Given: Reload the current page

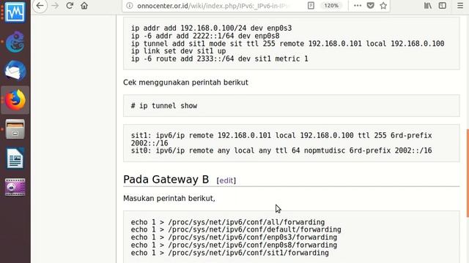Looking at the screenshot, I should coord(70,6).
